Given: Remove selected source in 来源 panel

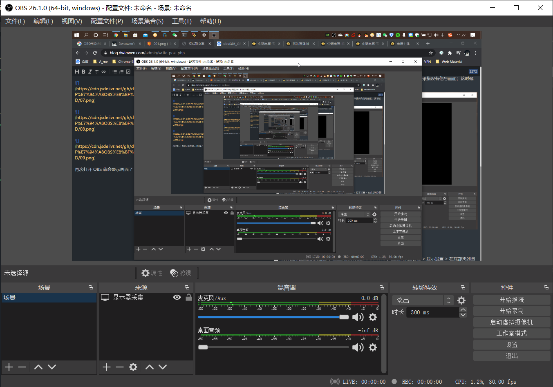Looking at the screenshot, I should click(x=120, y=367).
